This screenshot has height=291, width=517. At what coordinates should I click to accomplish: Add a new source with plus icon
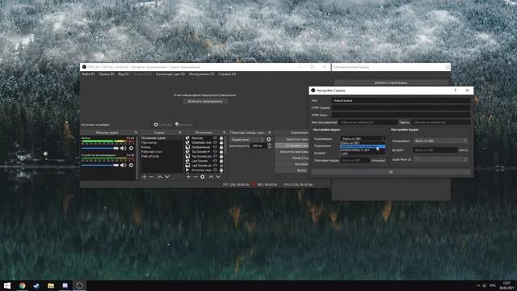(188, 177)
